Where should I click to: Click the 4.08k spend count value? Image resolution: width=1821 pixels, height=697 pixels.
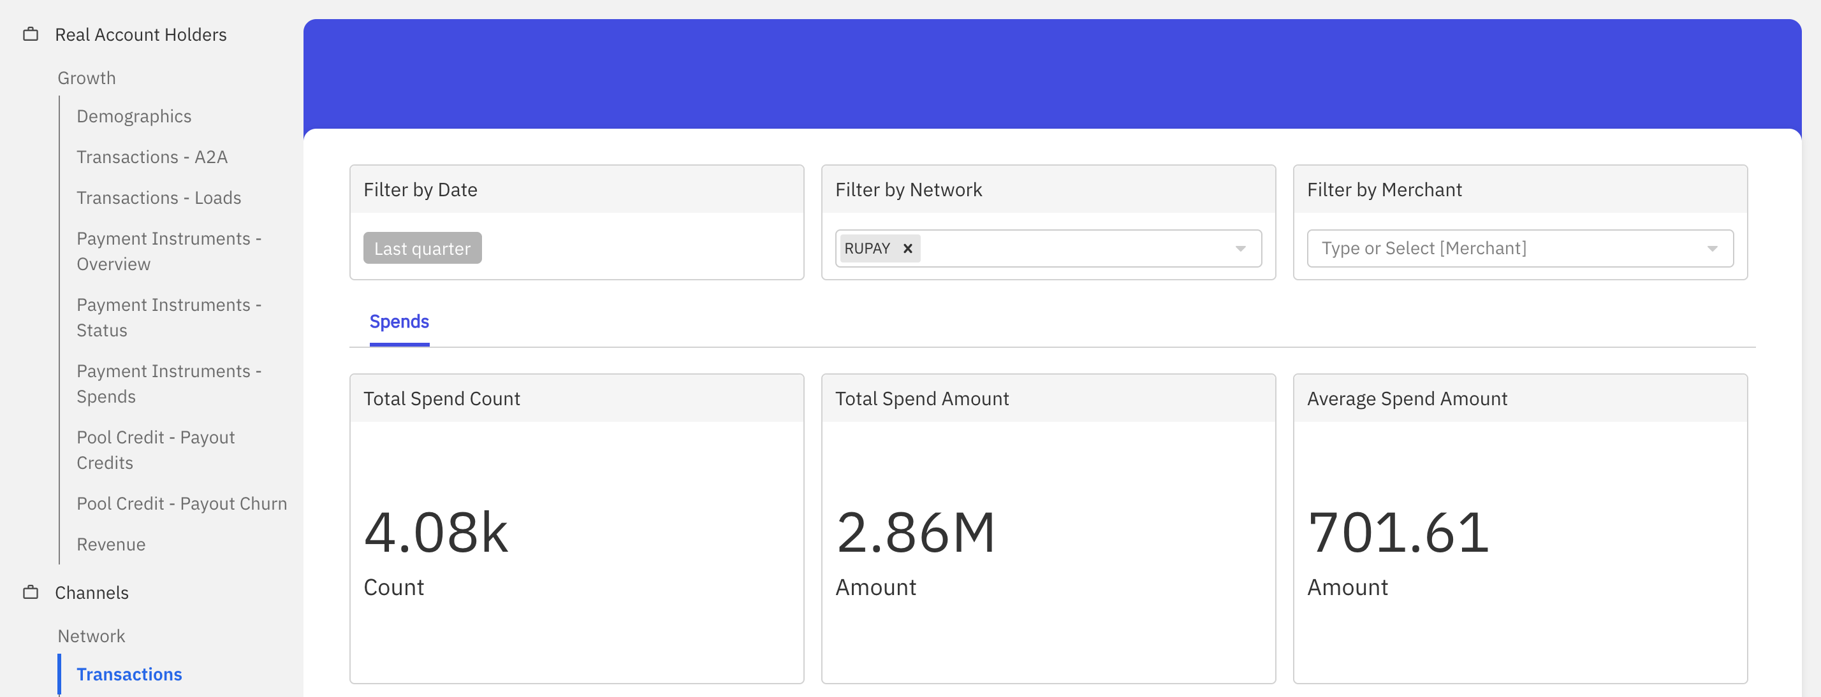(435, 533)
